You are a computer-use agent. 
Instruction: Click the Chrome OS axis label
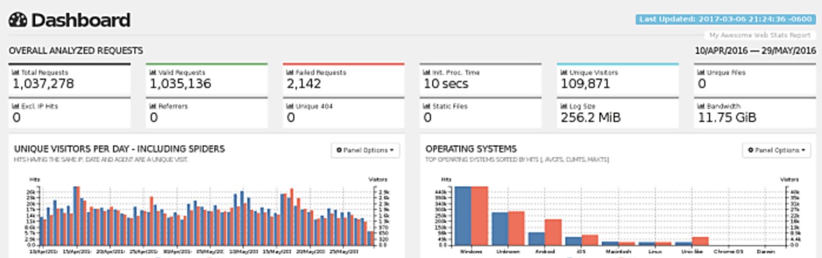point(729,252)
